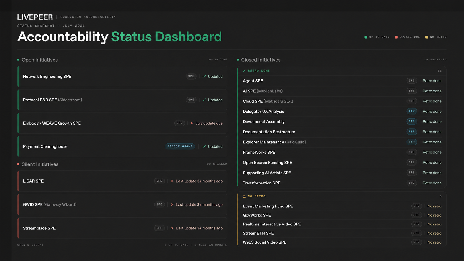Click SPE badge on Network Engineering SPE
464x261 pixels.
(191, 76)
